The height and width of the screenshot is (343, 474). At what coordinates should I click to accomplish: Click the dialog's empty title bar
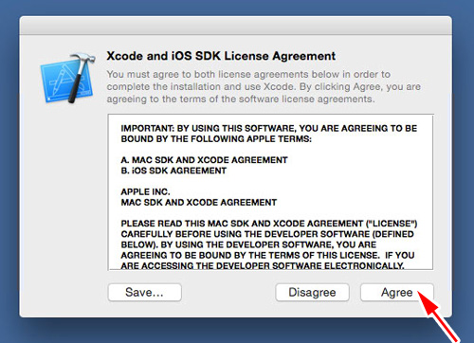tap(236, 26)
